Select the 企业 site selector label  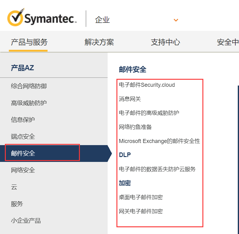click(x=102, y=20)
